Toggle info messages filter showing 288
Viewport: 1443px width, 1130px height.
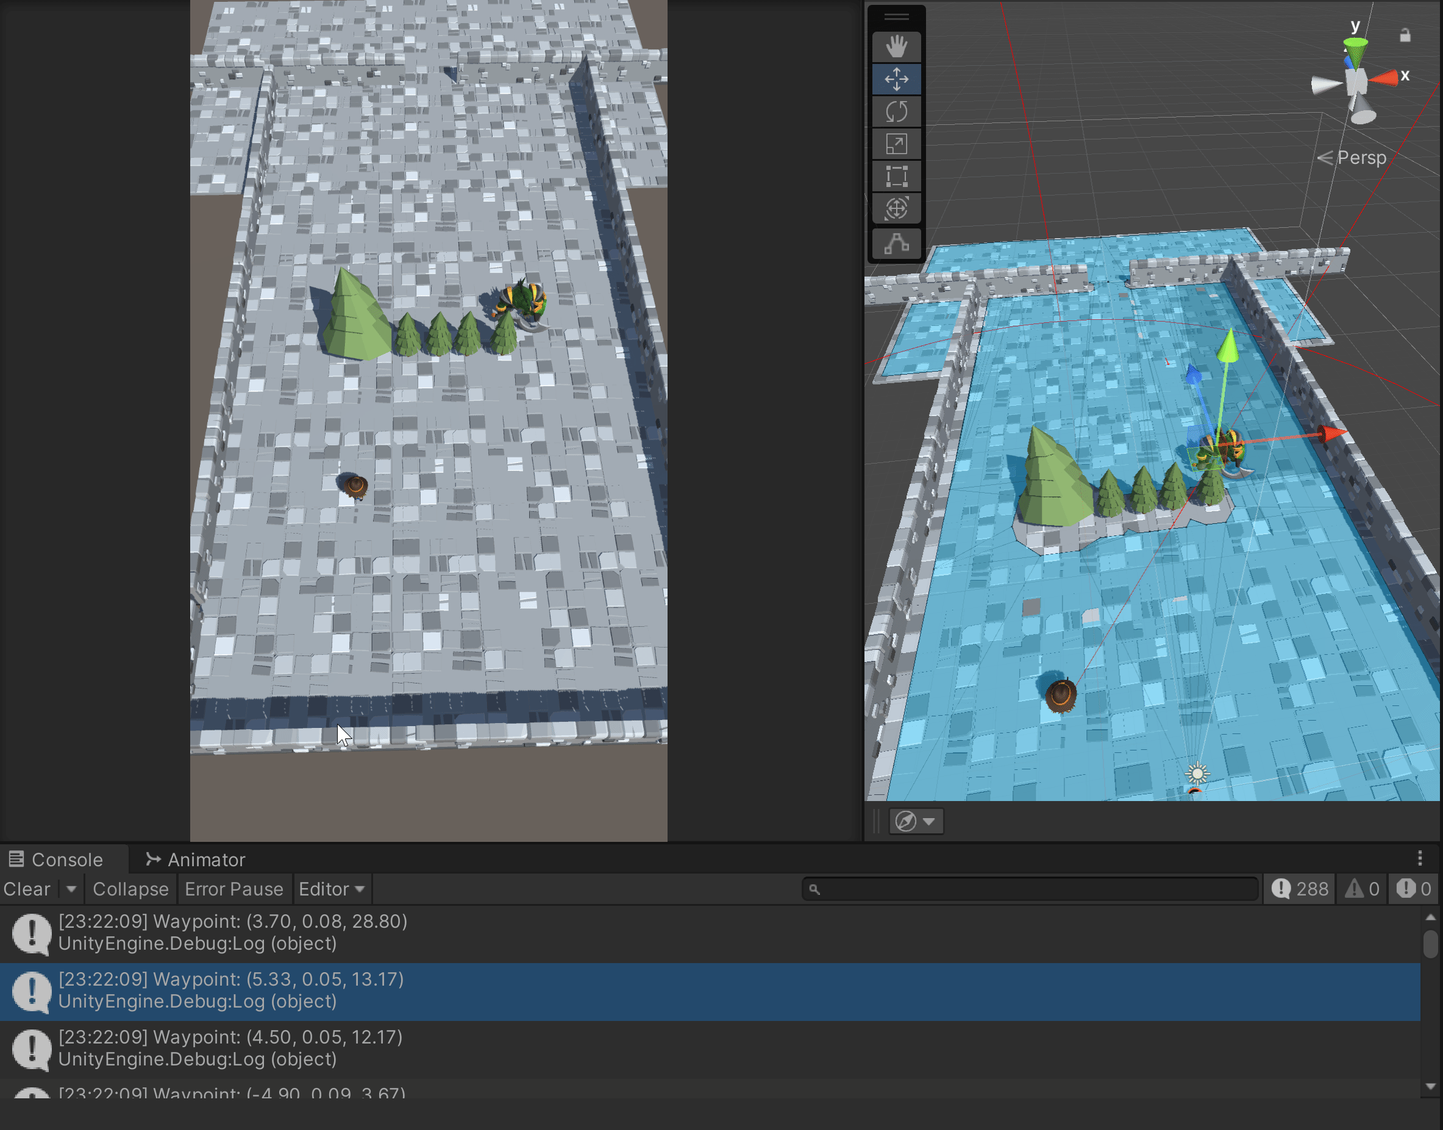1300,889
